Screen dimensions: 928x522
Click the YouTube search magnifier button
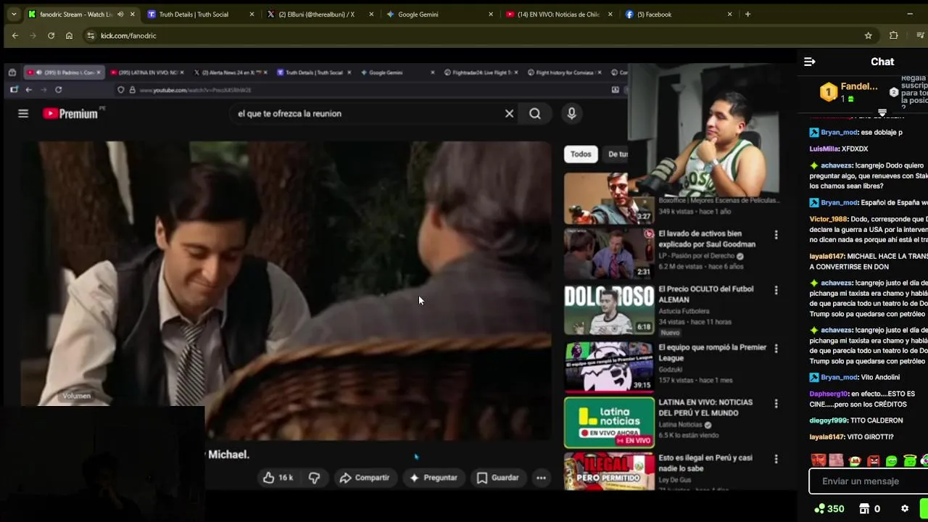[x=535, y=113]
